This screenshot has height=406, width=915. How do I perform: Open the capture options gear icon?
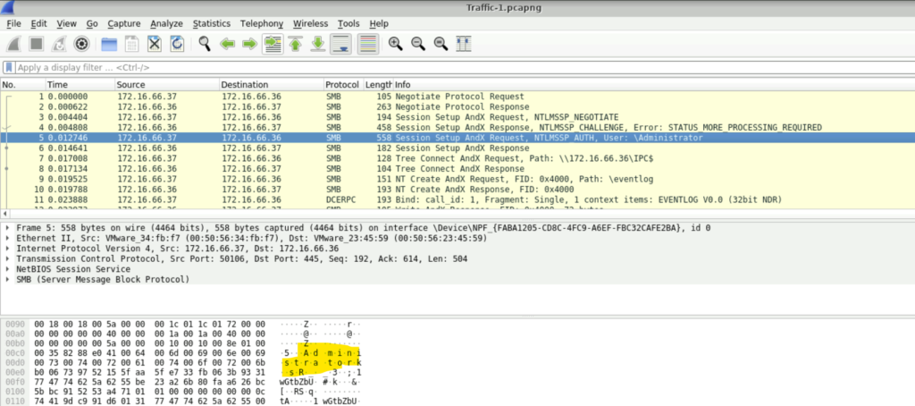(x=81, y=44)
